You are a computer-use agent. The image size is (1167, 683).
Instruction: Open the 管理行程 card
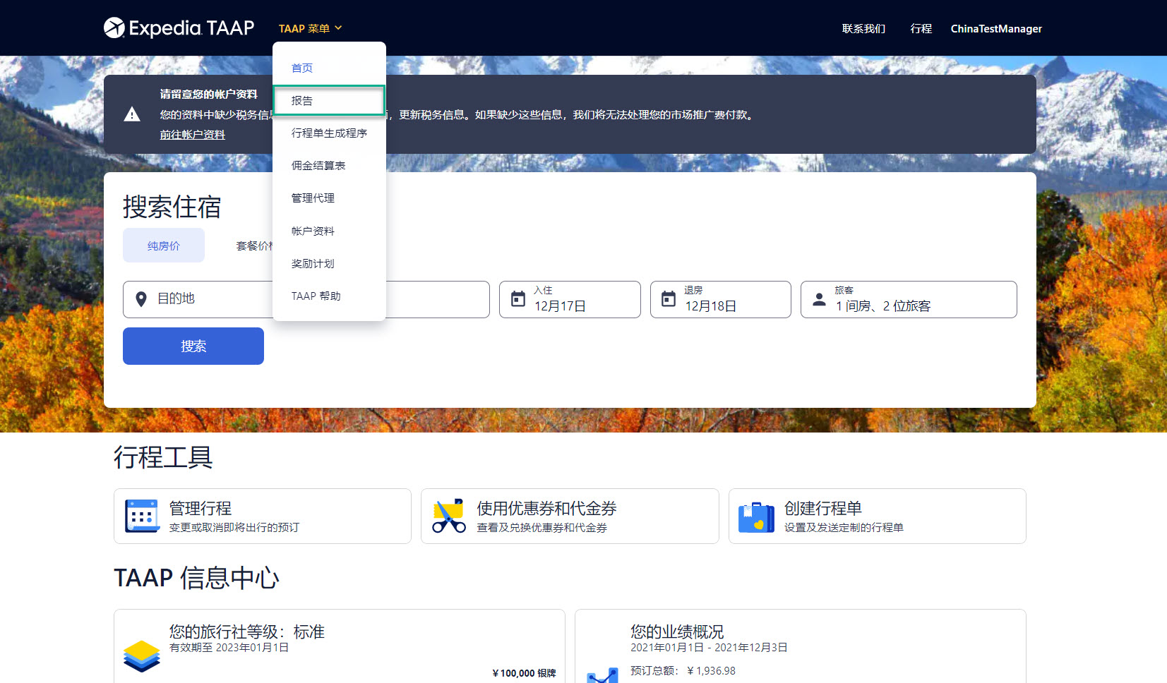[x=263, y=516]
